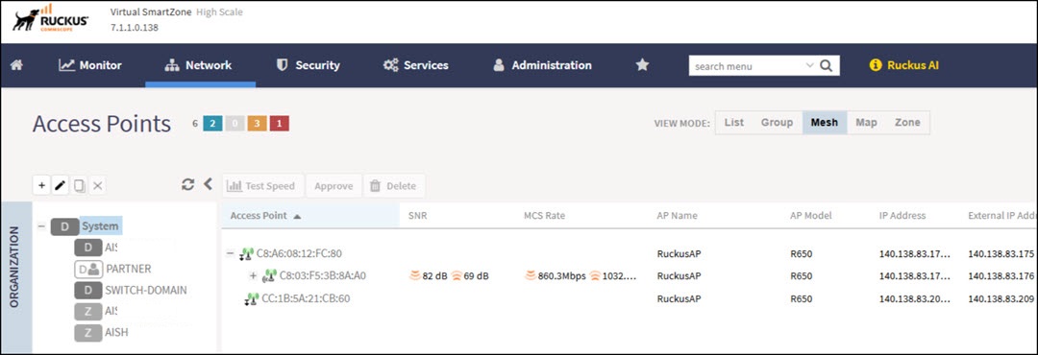Click the magnifier search icon
The width and height of the screenshot is (1038, 355).
click(x=827, y=65)
